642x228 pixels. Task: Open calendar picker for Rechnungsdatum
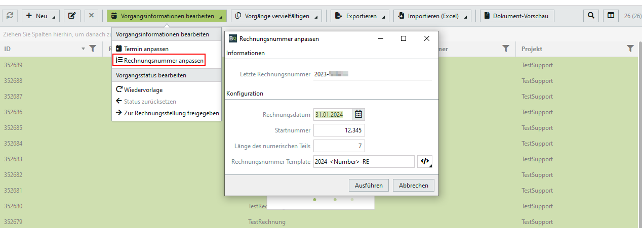click(358, 114)
